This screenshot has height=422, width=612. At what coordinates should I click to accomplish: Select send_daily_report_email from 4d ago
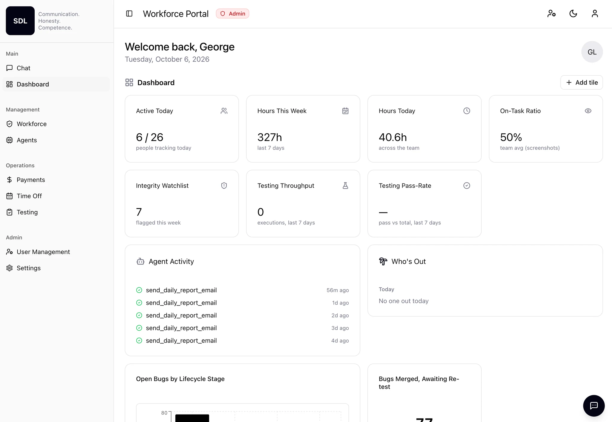[x=242, y=340]
